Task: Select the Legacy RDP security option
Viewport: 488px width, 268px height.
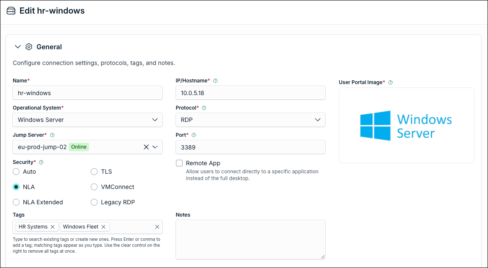Action: point(94,202)
